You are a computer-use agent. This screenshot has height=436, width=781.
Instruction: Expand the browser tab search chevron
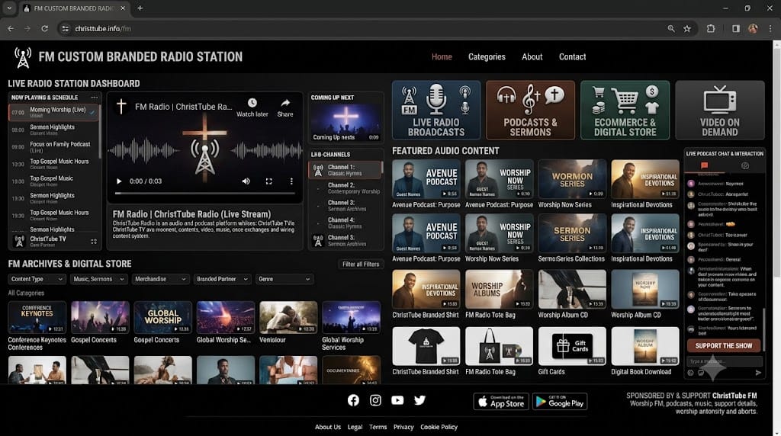[9, 8]
